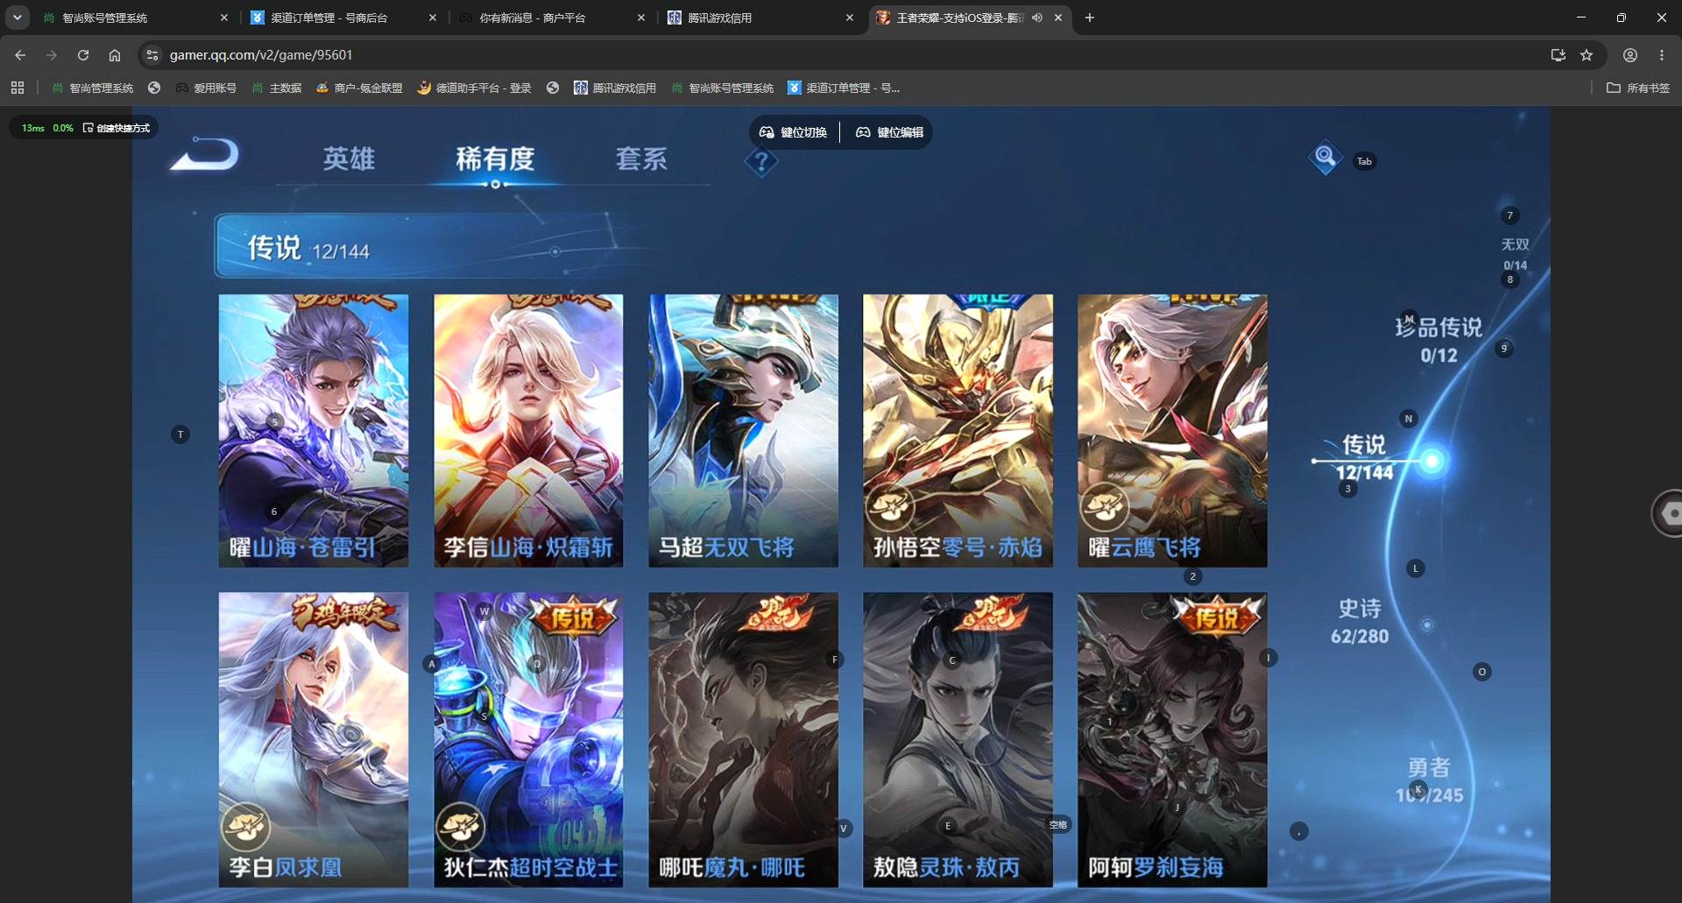Open 狄仁杰 超时空战士 skin card

tap(528, 740)
